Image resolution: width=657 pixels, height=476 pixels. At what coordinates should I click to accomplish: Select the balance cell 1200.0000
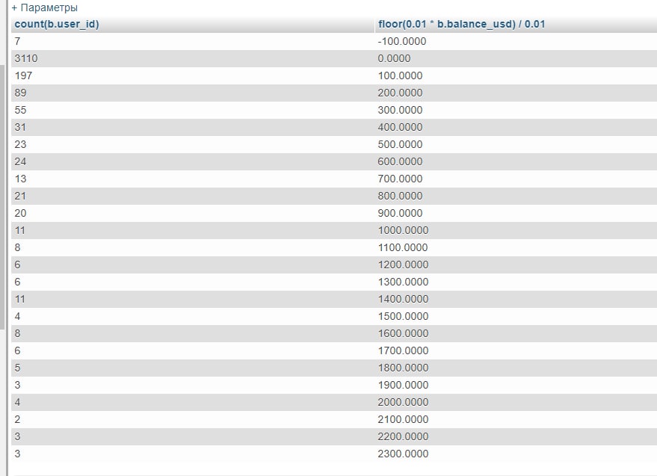(516, 265)
